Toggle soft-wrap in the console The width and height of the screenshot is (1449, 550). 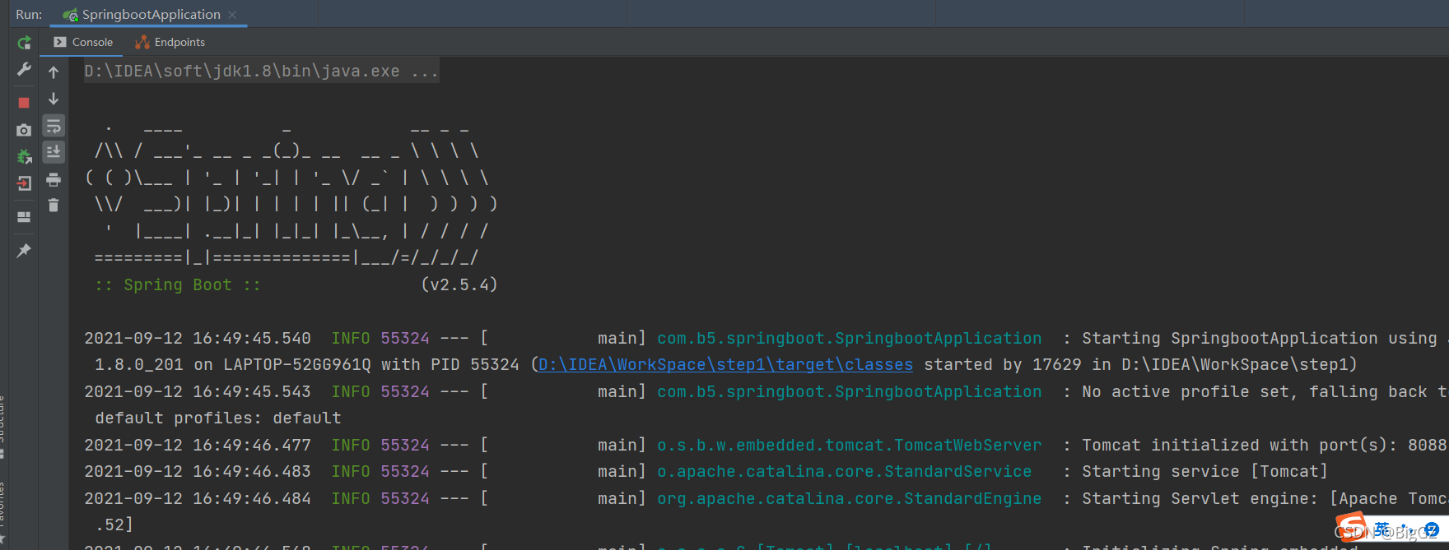point(54,126)
